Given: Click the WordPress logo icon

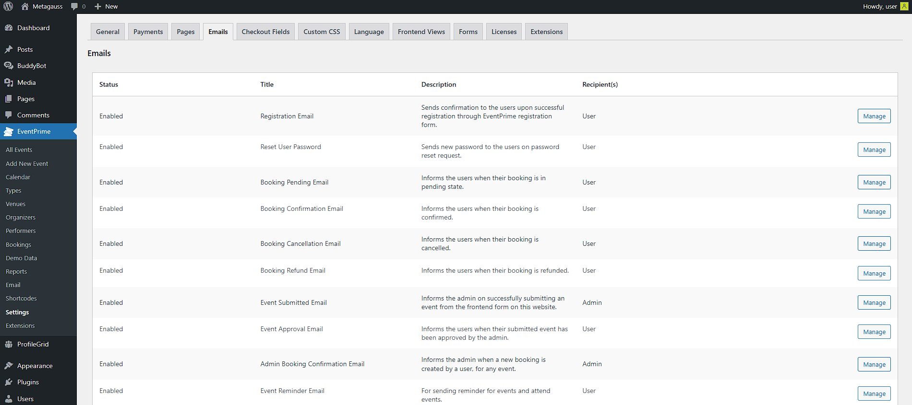Looking at the screenshot, I should click(x=8, y=6).
